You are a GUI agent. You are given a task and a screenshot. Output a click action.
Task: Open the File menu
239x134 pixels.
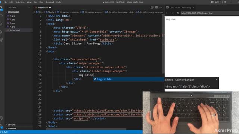(x=5, y=2)
